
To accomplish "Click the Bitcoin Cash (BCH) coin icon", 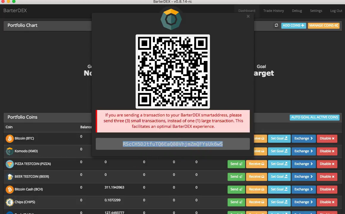I will click(10, 189).
